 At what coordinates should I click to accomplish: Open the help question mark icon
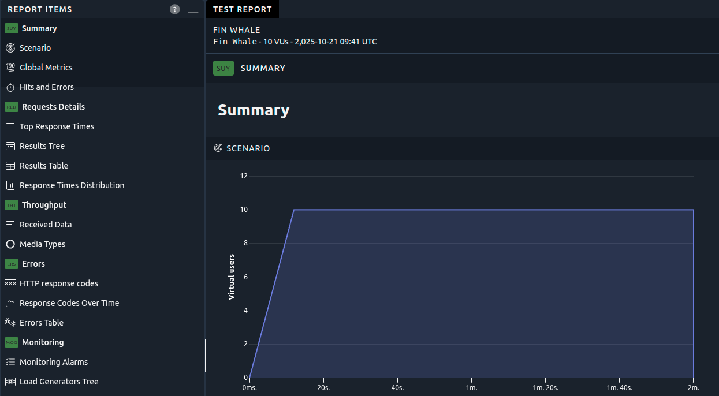point(175,9)
